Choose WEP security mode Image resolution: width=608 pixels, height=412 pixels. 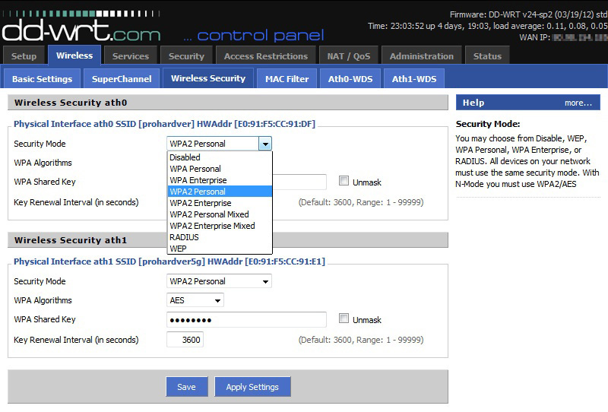point(220,249)
